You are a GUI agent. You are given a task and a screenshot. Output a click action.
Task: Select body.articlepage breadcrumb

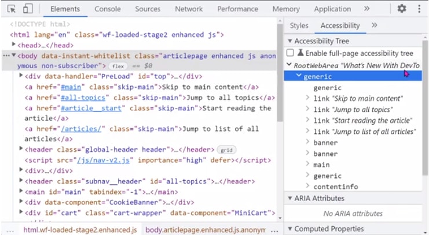click(205, 230)
